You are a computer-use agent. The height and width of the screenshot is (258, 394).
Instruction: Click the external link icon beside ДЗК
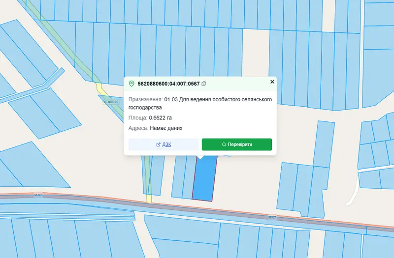click(158, 144)
